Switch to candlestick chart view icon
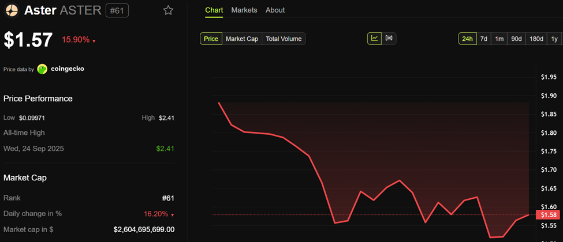 pyautogui.click(x=389, y=39)
